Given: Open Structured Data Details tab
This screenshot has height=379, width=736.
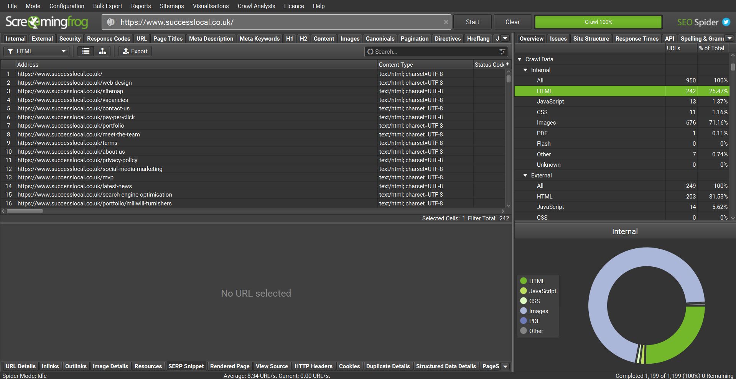Looking at the screenshot, I should pyautogui.click(x=446, y=366).
